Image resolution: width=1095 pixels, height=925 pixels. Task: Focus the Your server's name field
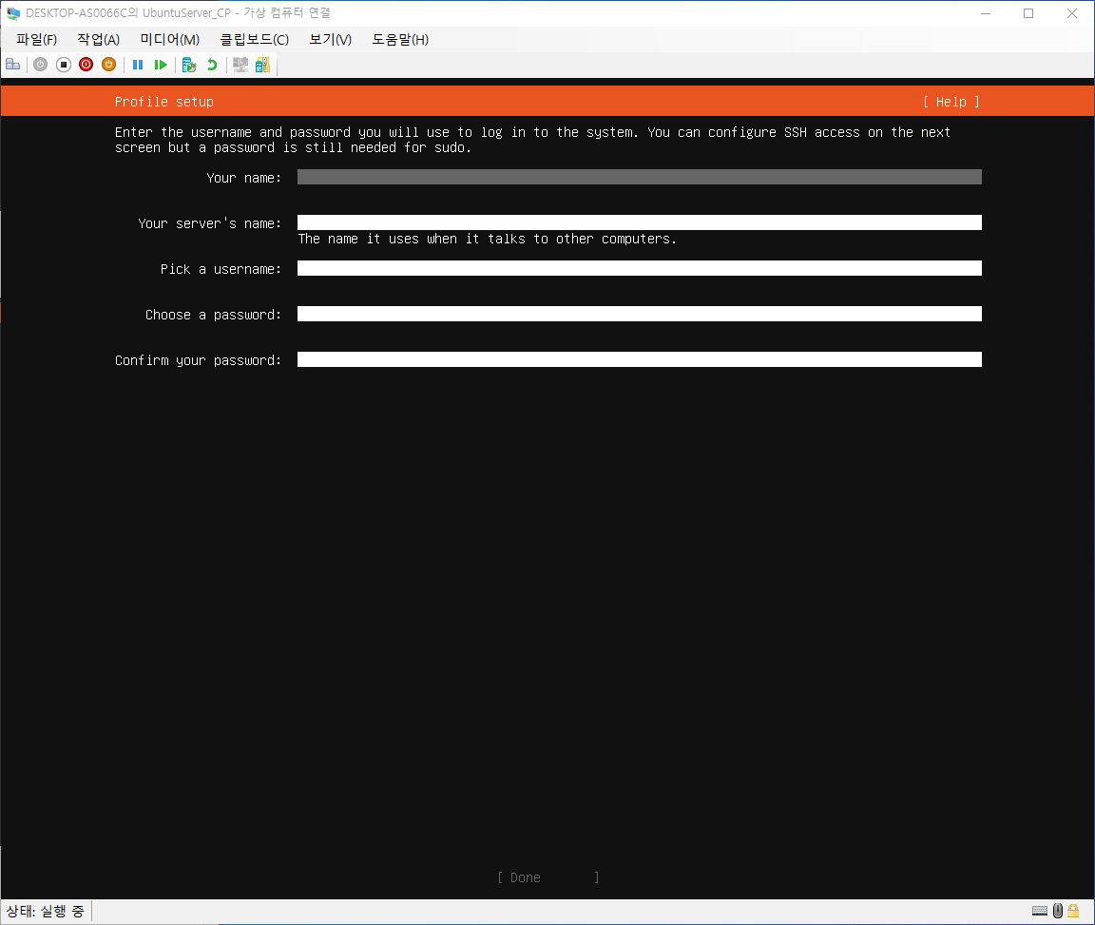point(640,222)
